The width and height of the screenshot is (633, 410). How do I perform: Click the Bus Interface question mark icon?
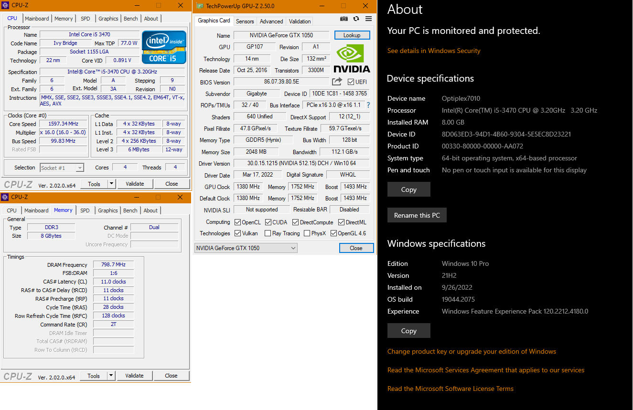pos(368,105)
